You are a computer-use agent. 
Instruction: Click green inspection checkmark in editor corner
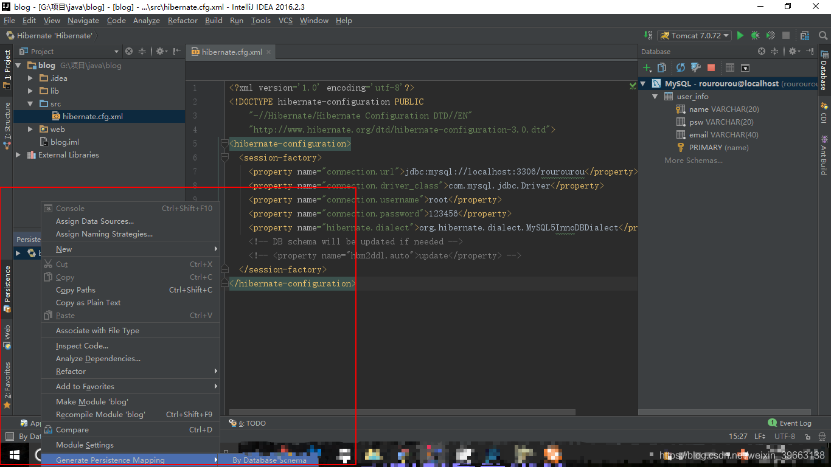pyautogui.click(x=633, y=87)
